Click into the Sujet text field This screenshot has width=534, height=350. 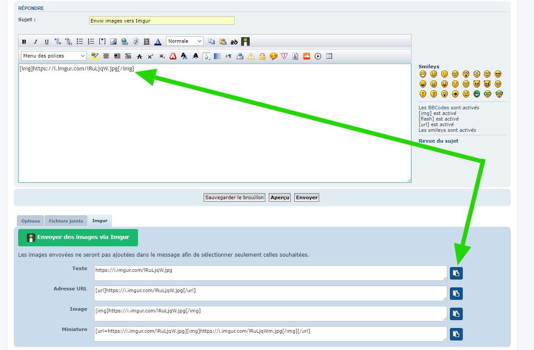(162, 20)
